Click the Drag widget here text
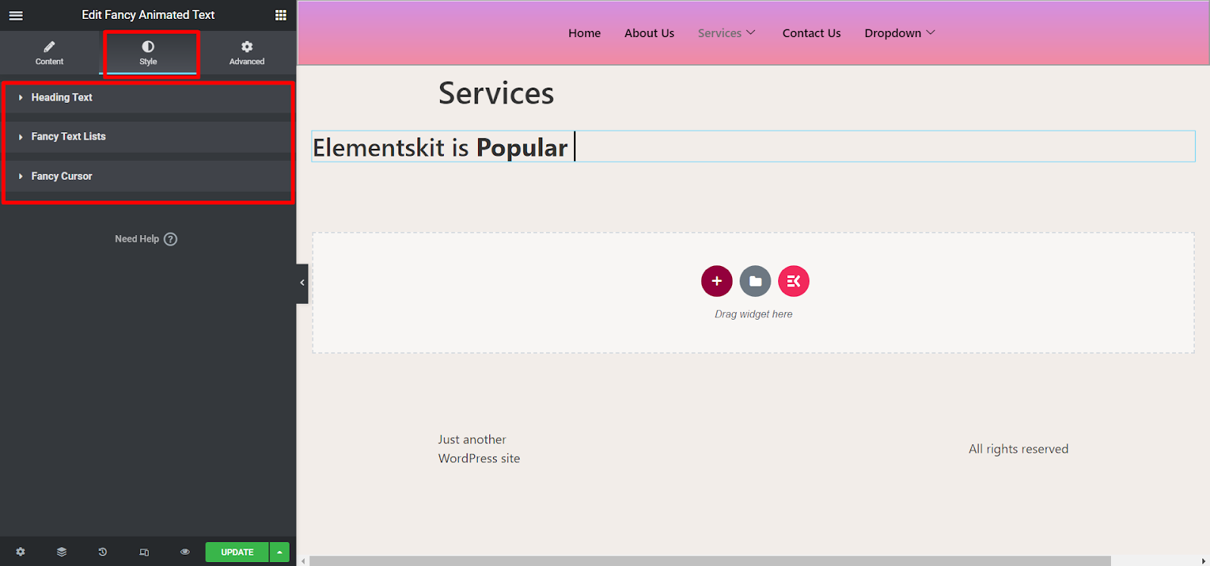 (754, 314)
